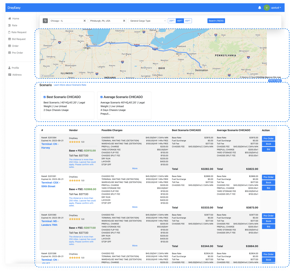Click the Search (18/20) button
This screenshot has width=295, height=275.
[x=216, y=21]
